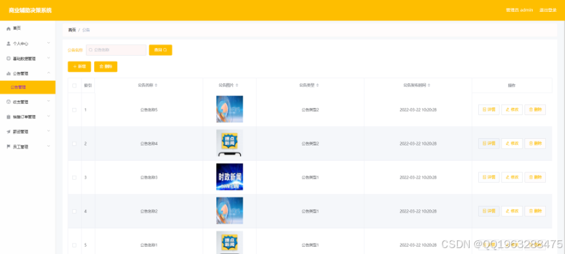Focus the 公告名称 search input field
Screen dimensions: 565x254
coord(116,50)
